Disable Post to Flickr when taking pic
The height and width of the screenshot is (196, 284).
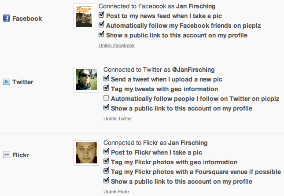click(106, 152)
